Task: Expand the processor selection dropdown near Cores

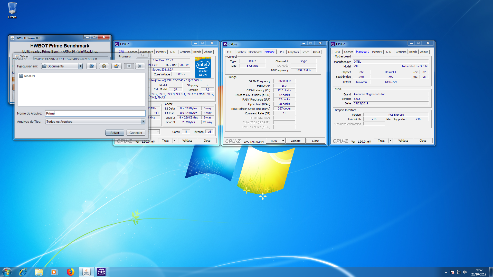Action: (158, 132)
